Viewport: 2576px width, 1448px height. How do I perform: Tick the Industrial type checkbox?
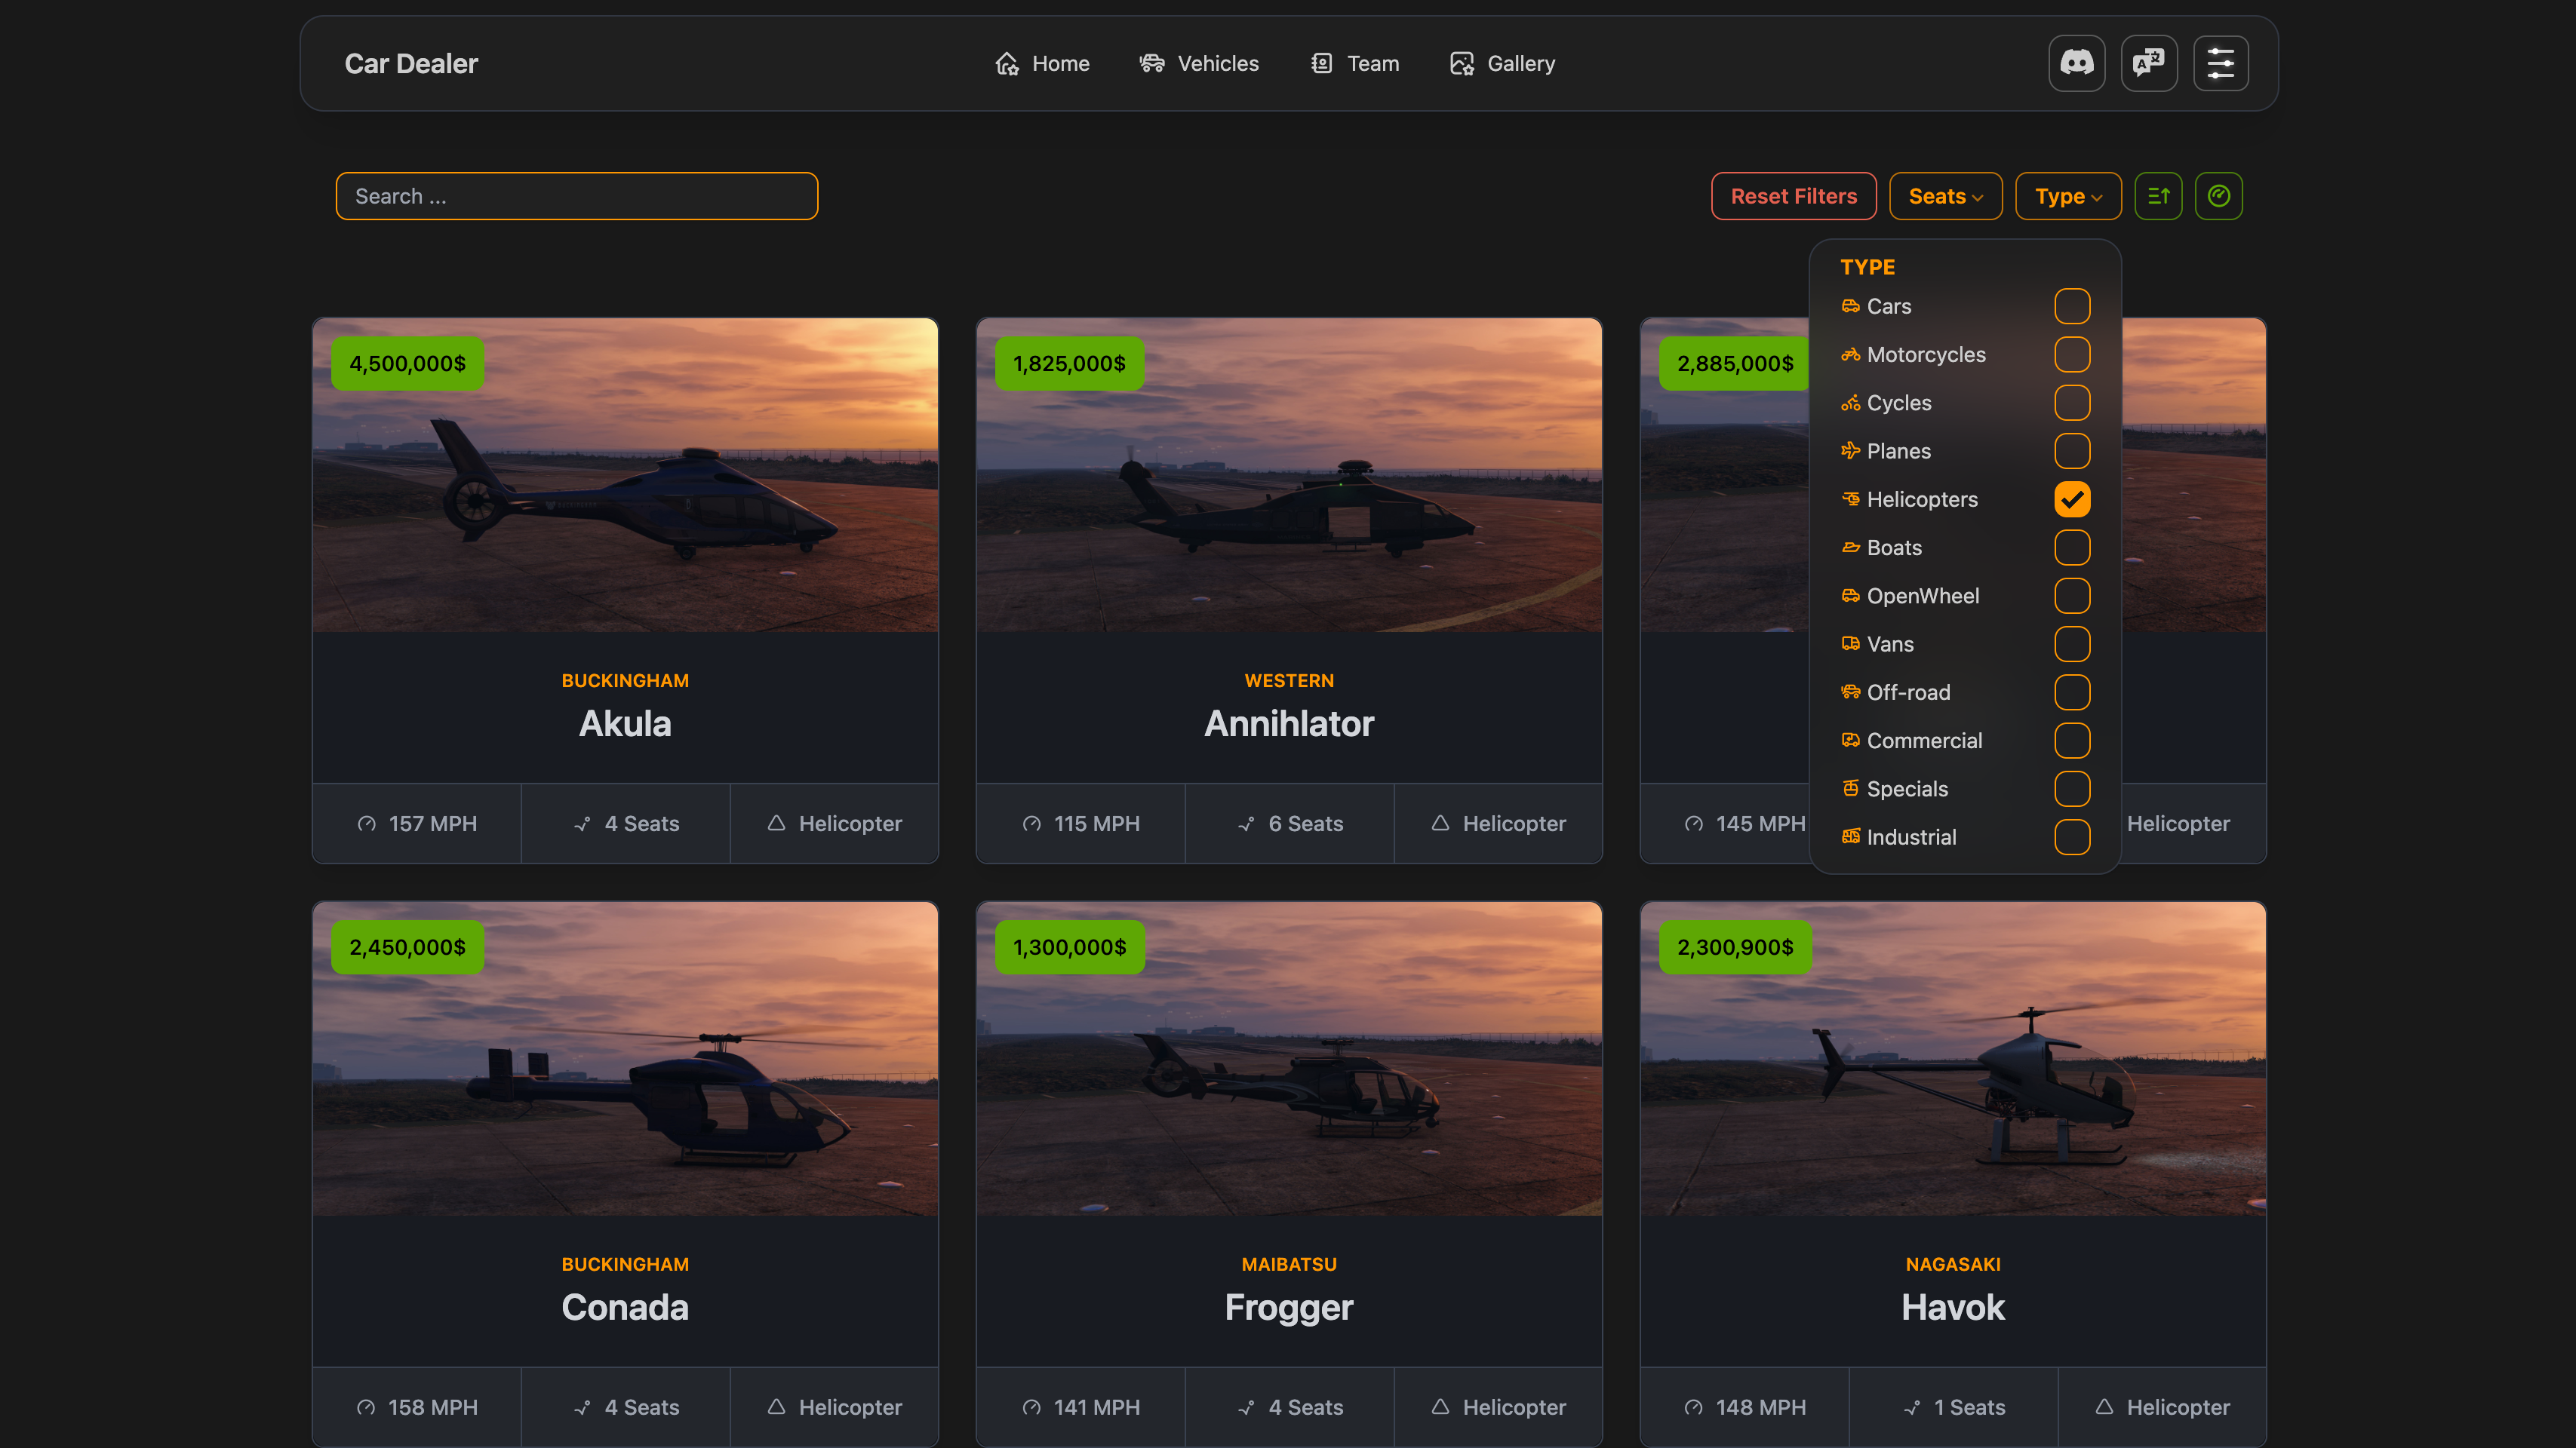[x=2072, y=837]
